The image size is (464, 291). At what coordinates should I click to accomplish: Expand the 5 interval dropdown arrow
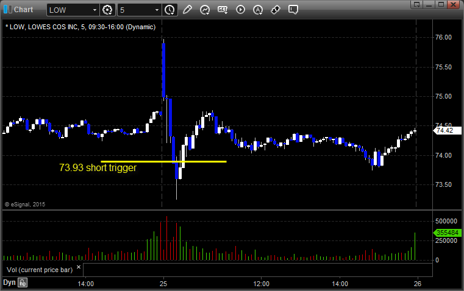(157, 10)
